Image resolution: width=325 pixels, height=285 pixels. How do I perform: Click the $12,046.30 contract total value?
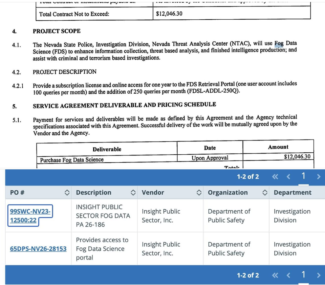coord(169,14)
